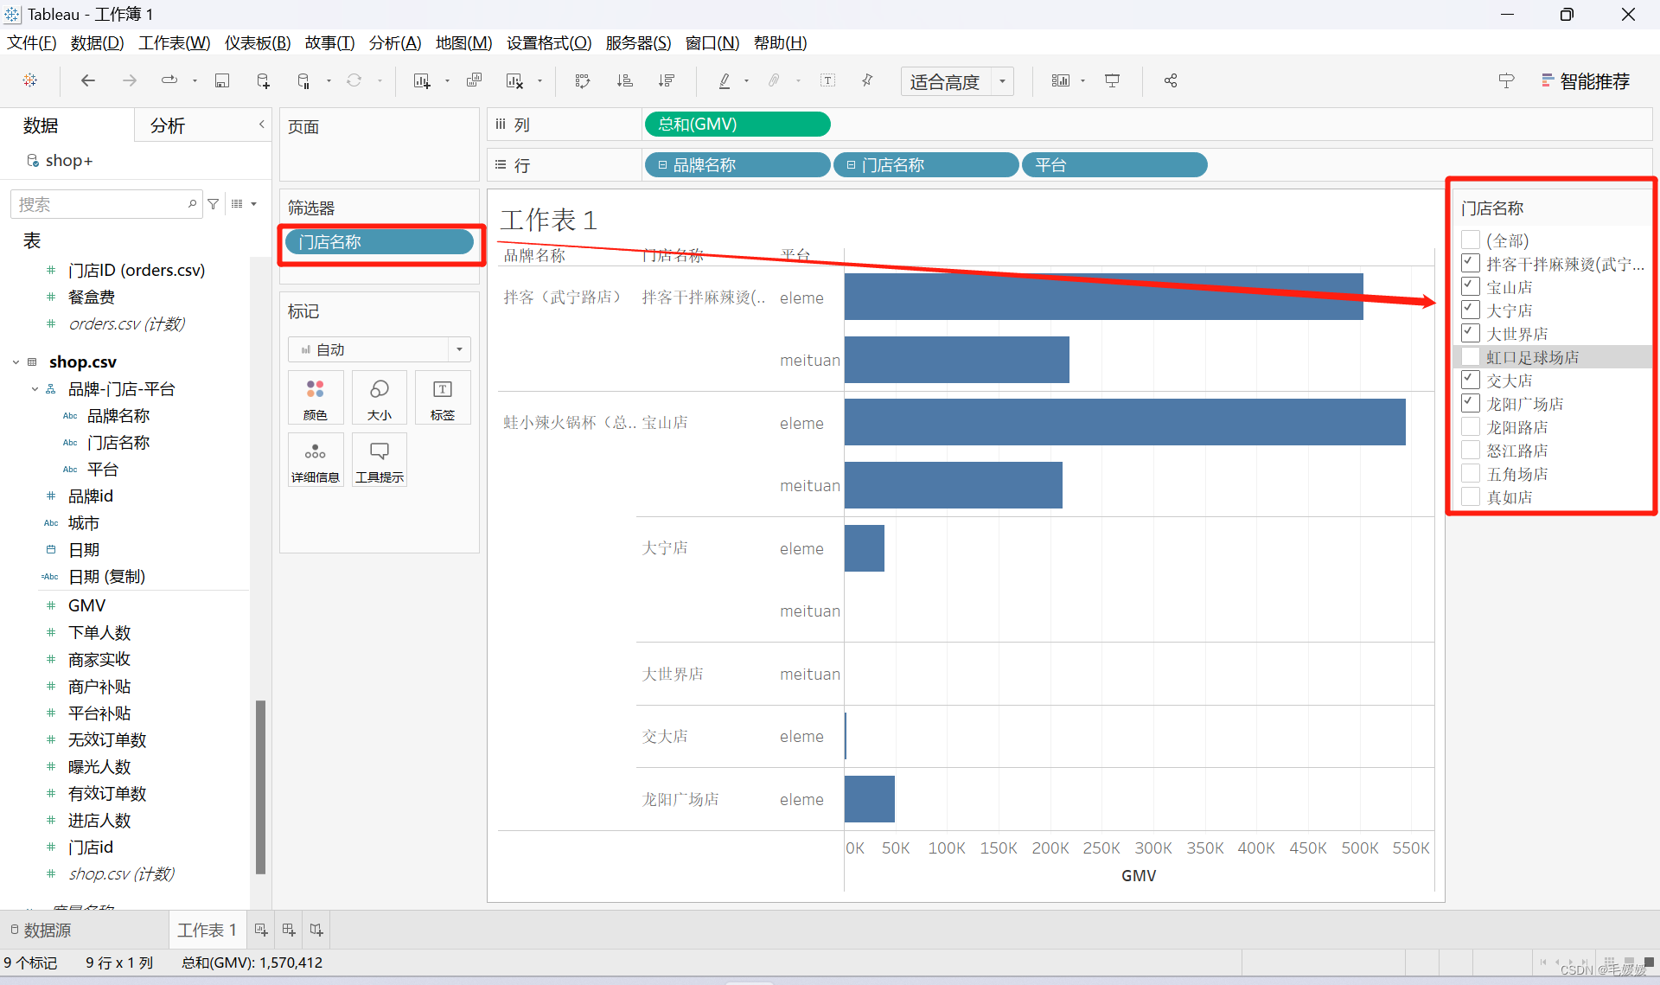Image resolution: width=1660 pixels, height=985 pixels.
Task: Click the refresh run update icon
Action: pos(354,80)
